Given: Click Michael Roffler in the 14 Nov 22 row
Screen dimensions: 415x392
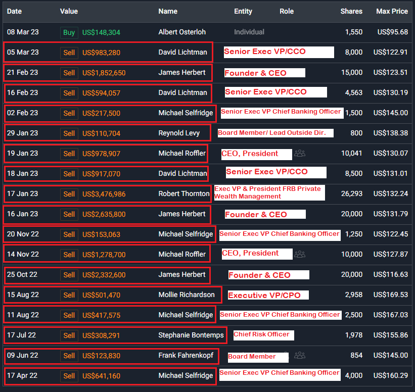Looking at the screenshot, I should (182, 254).
